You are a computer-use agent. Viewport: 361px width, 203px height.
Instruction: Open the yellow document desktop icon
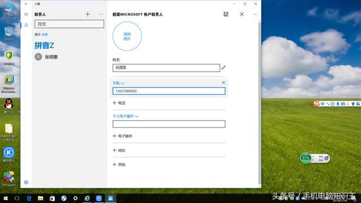[9, 133]
